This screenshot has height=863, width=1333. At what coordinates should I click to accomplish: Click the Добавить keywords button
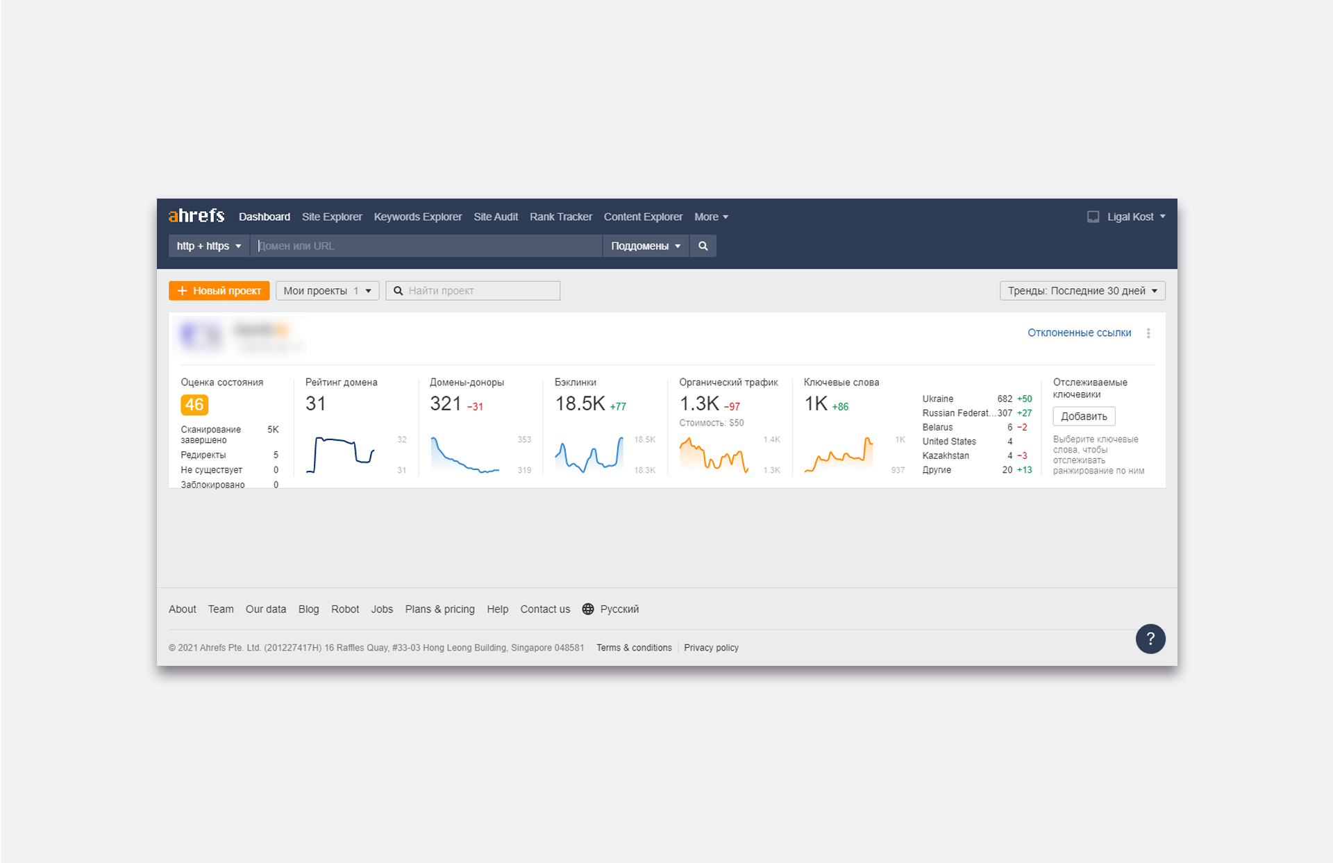coord(1083,417)
